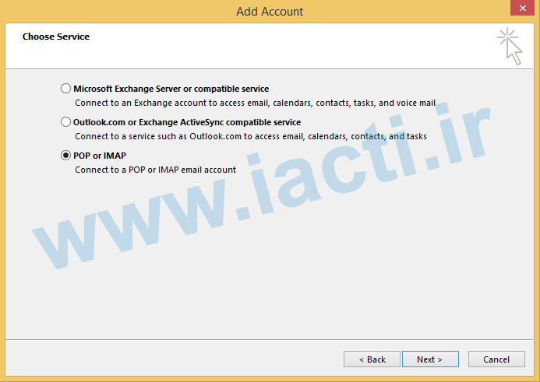The width and height of the screenshot is (540, 382).
Task: Close the Add Account dialog with X
Action: [522, 8]
